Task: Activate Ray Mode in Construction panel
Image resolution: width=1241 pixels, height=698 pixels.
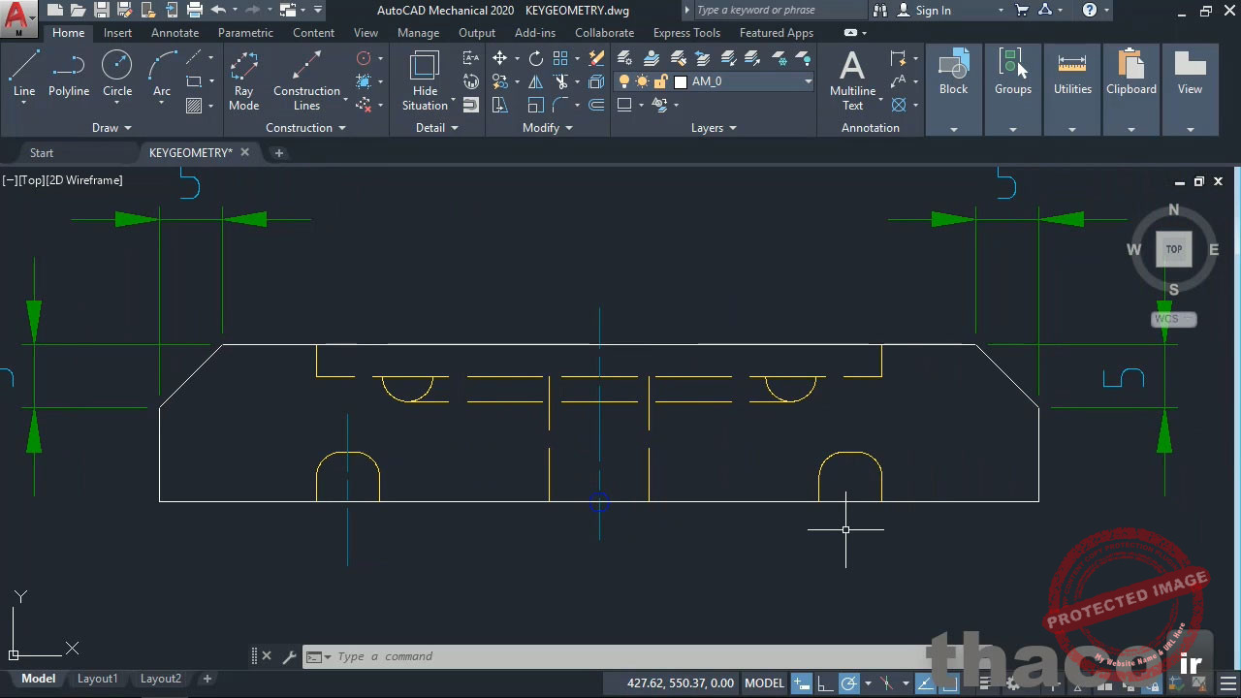Action: click(243, 81)
